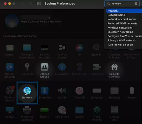Click the search magnifying glass icon
This screenshot has height=124, width=142.
[x=109, y=4]
